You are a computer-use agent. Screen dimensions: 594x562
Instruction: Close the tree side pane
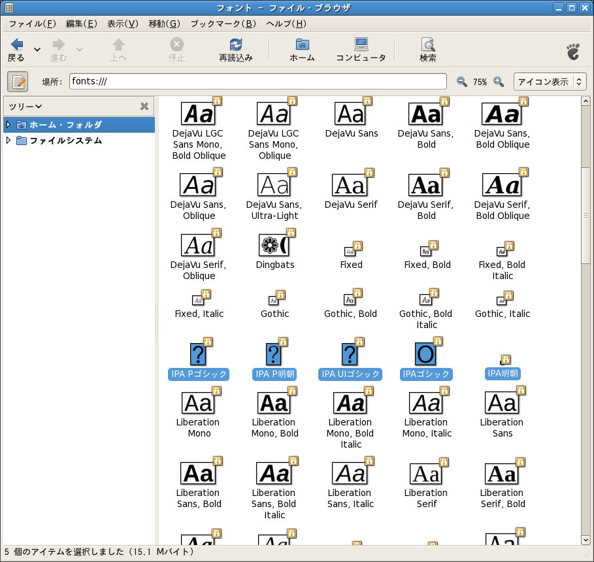pyautogui.click(x=144, y=107)
